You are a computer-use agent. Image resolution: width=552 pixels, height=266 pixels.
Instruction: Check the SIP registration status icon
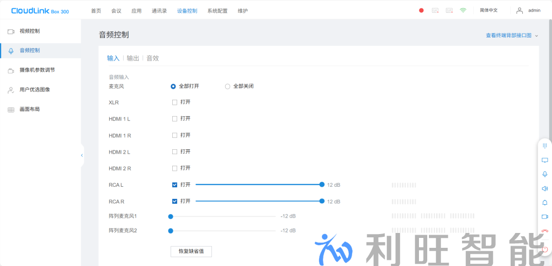tap(449, 10)
